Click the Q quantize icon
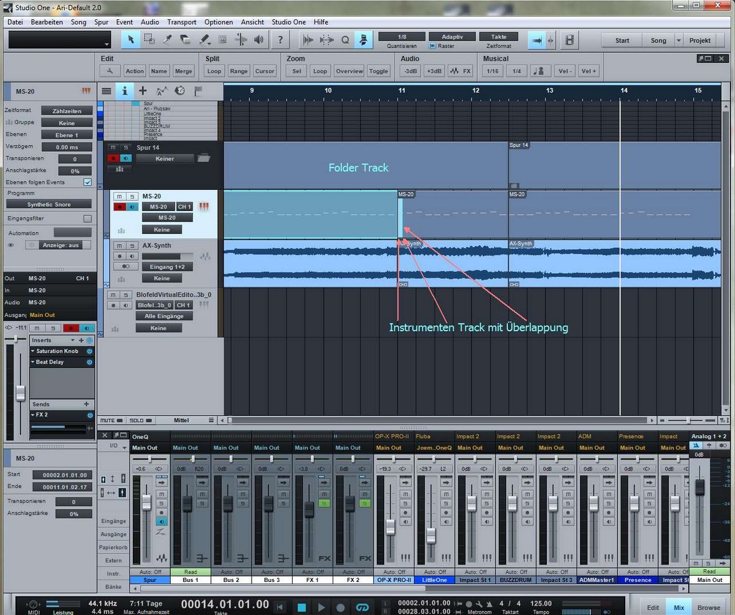The height and width of the screenshot is (615, 735). [x=345, y=40]
